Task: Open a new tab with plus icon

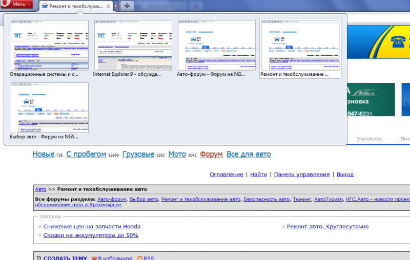Action: coord(127,6)
